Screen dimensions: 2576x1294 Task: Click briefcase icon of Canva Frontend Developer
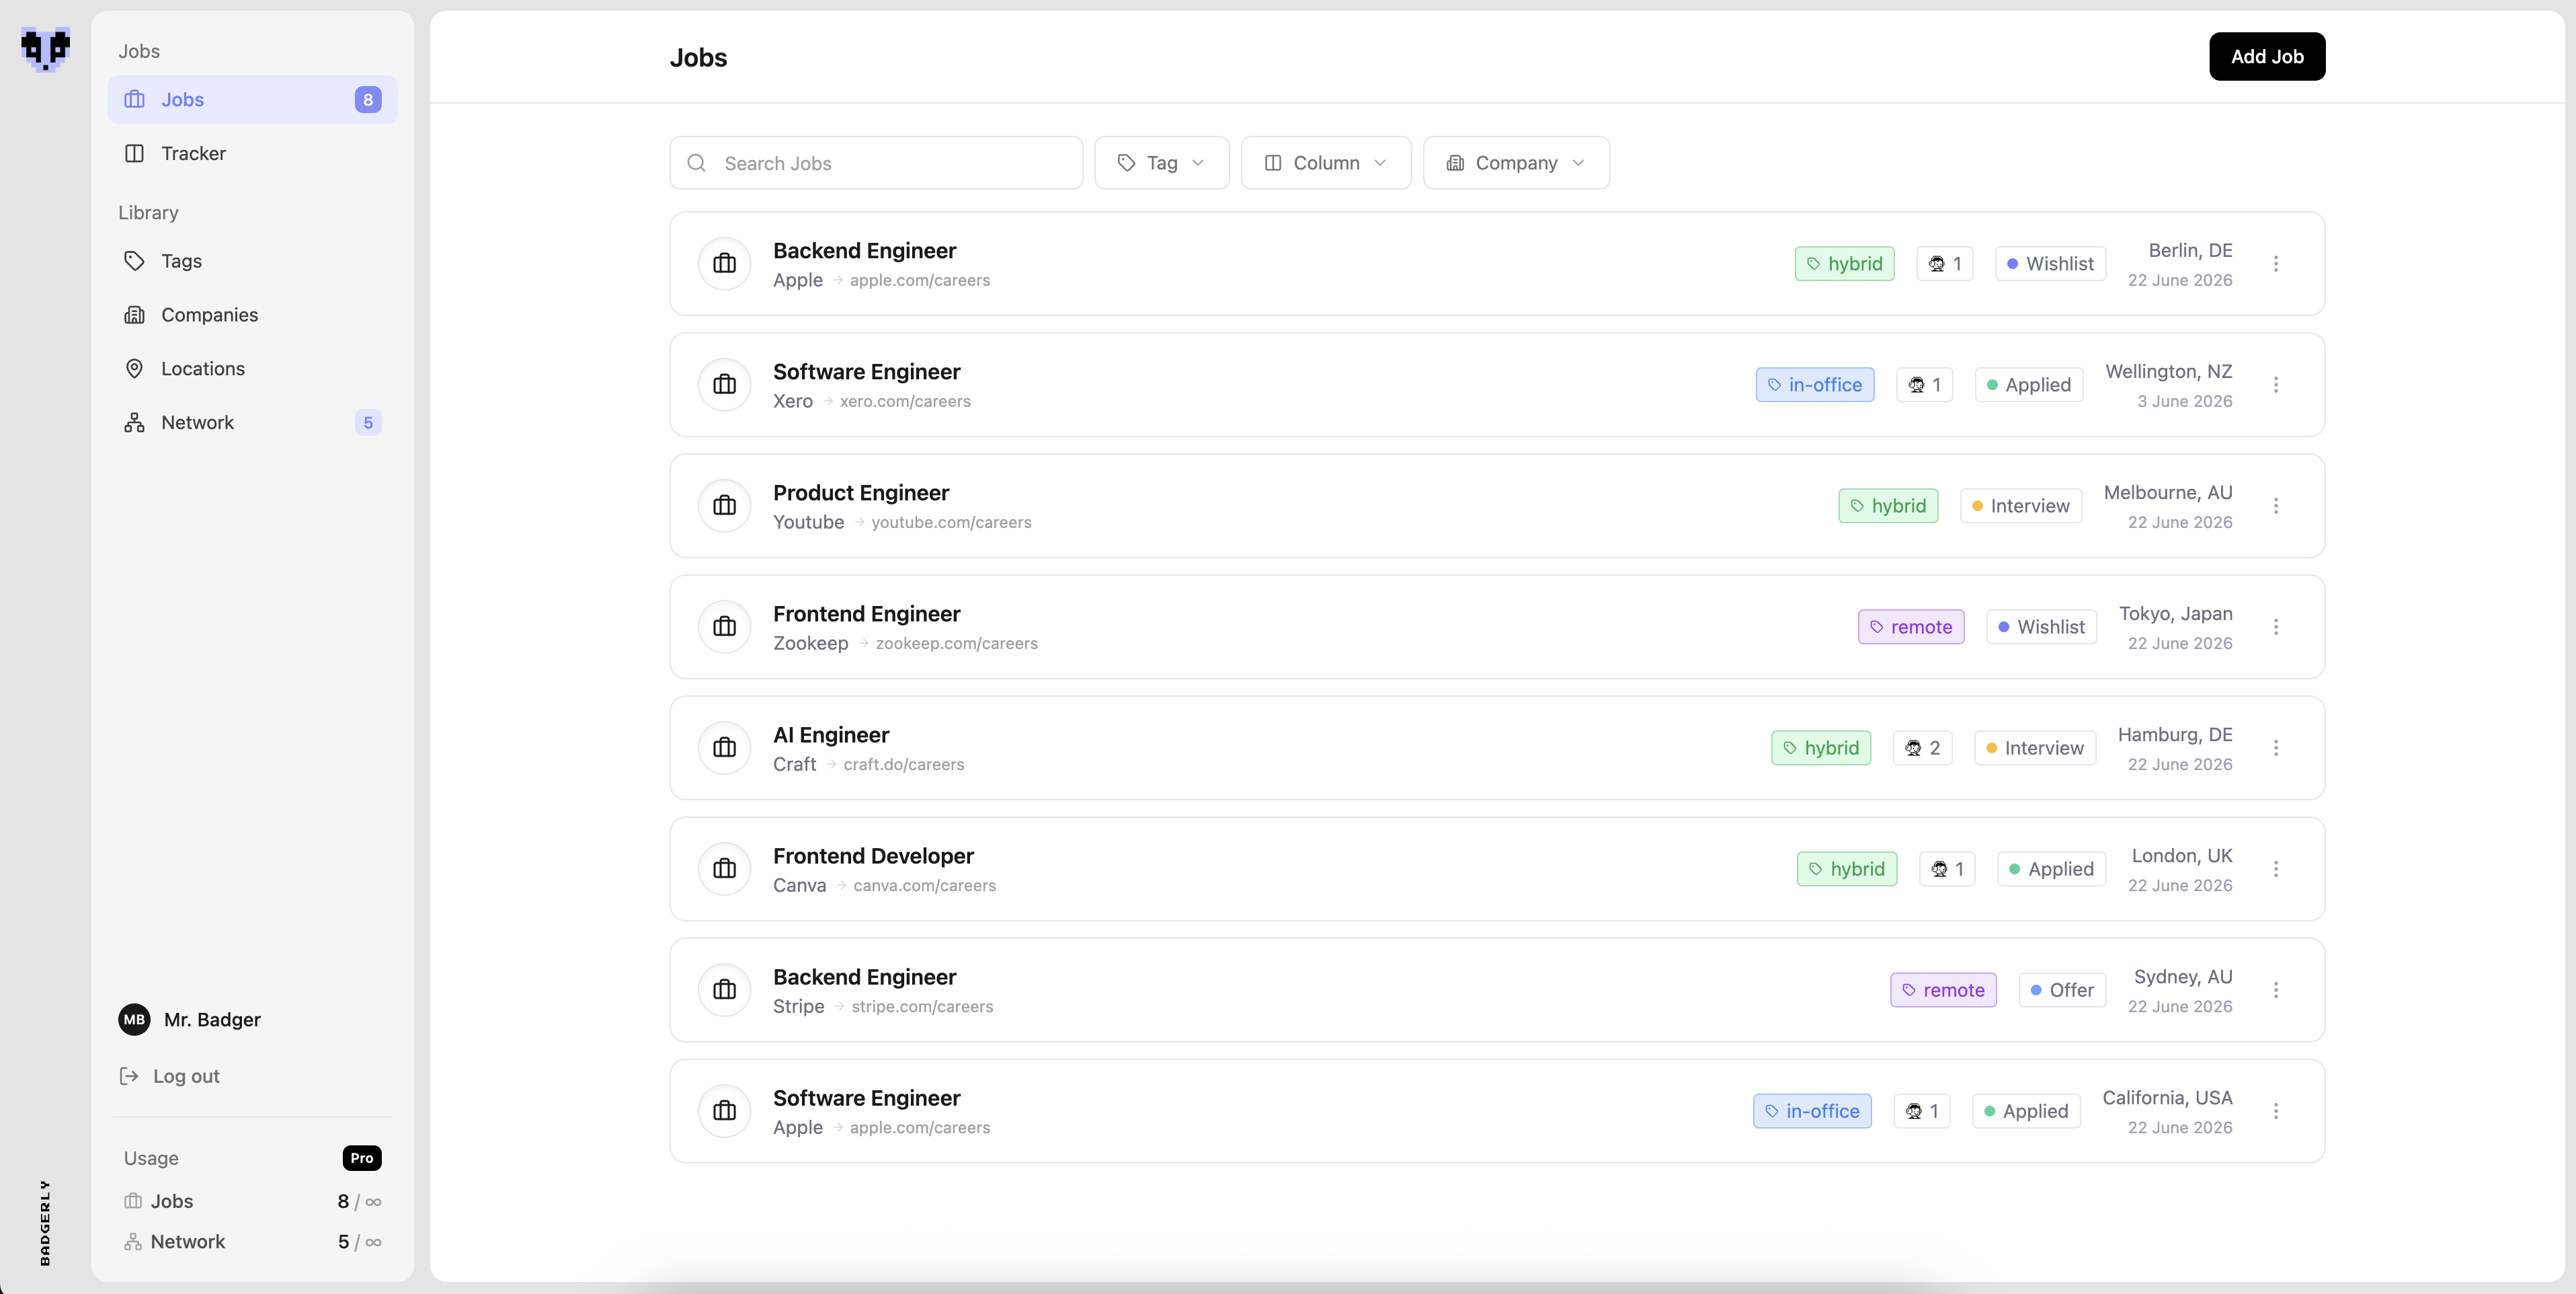click(725, 870)
